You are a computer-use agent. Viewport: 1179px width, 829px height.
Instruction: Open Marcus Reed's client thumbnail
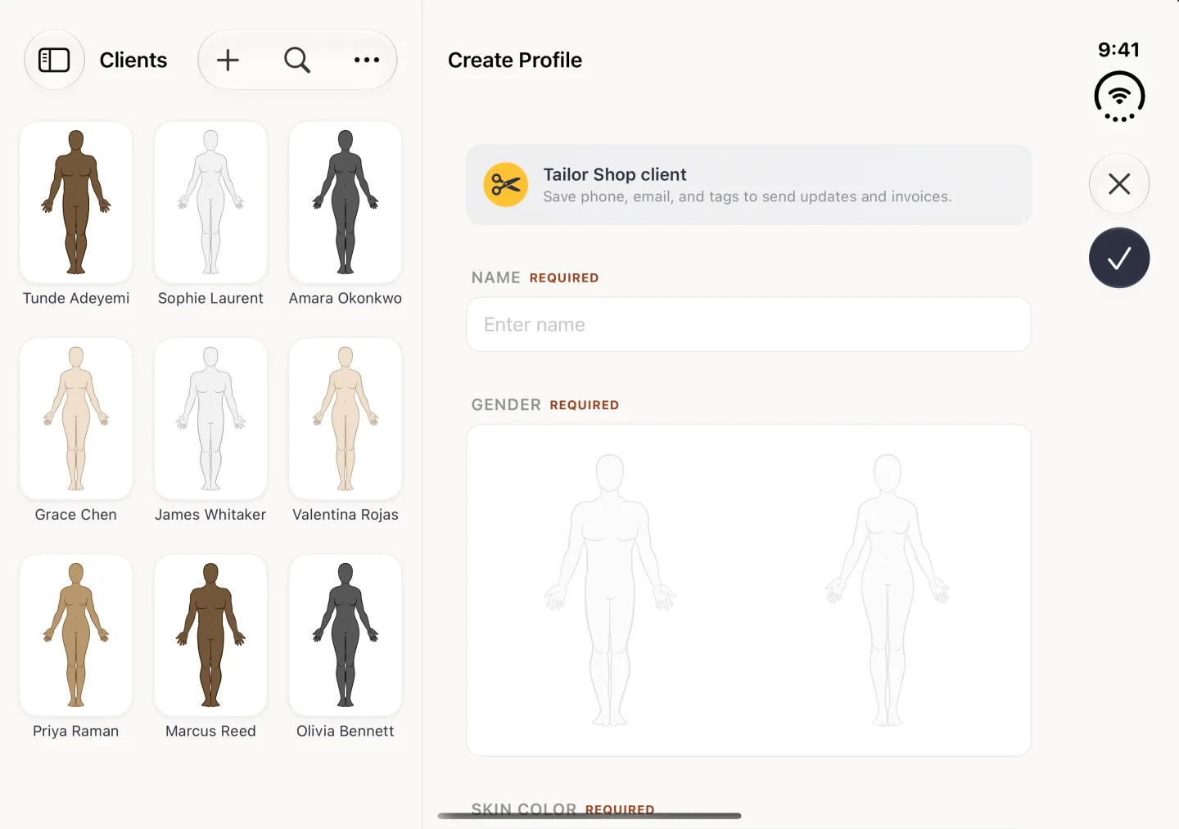[210, 635]
